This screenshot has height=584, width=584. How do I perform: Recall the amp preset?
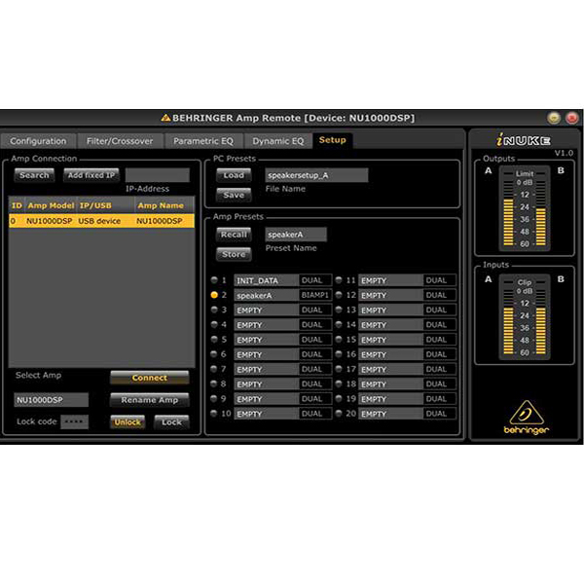(x=234, y=235)
